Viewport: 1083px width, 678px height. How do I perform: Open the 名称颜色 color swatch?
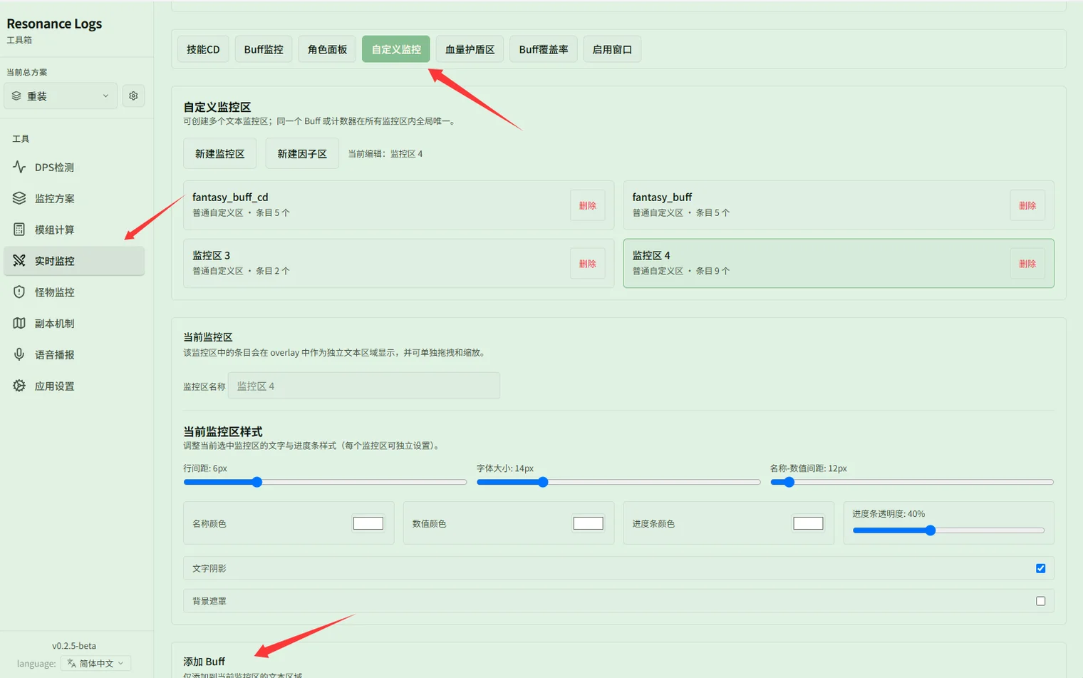[x=368, y=523]
